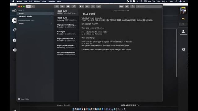Image resolution: width=198 pixels, height=111 pixels.
Task: Select HELLO GUYS note from Yesterday
Action: tap(66, 19)
